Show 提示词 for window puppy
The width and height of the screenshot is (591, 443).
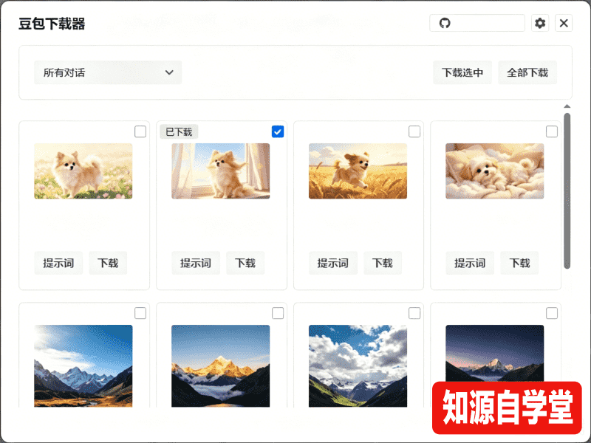[196, 263]
